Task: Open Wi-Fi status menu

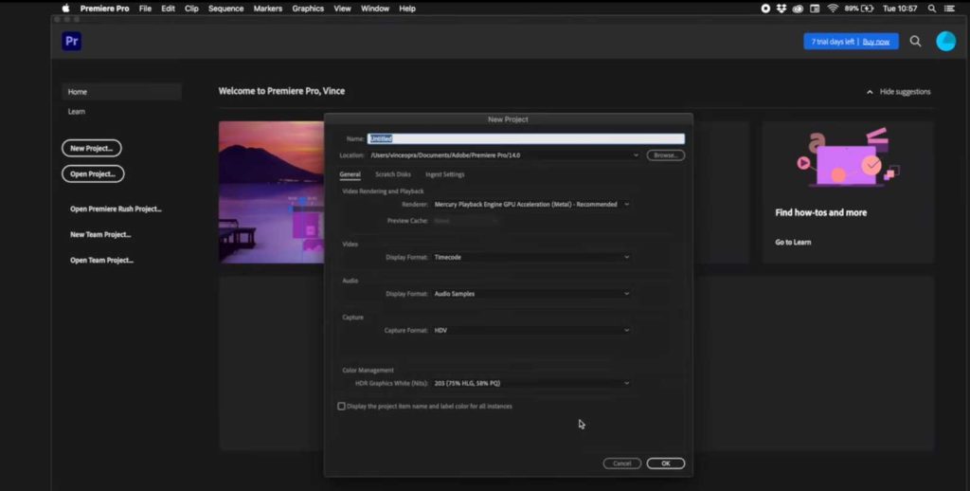Action: 832,9
